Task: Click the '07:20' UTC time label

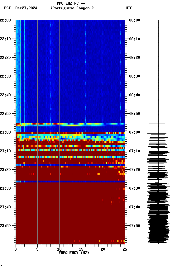Action: [135, 170]
